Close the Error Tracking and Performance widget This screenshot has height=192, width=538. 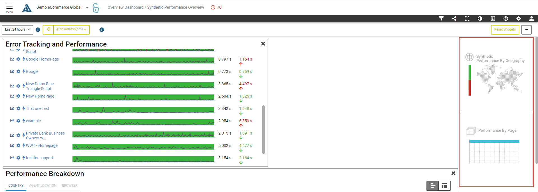pos(263,44)
